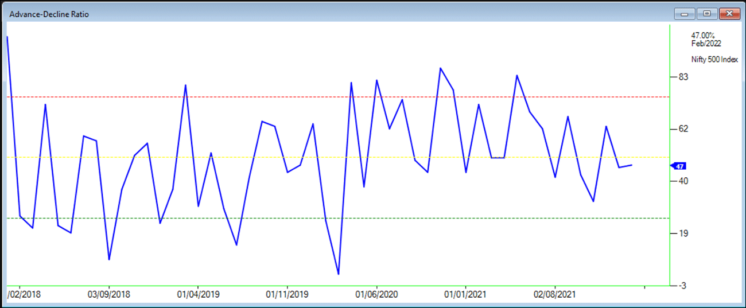746x308 pixels.
Task: Click the 01/06/2020 date axis label
Action: (x=376, y=295)
